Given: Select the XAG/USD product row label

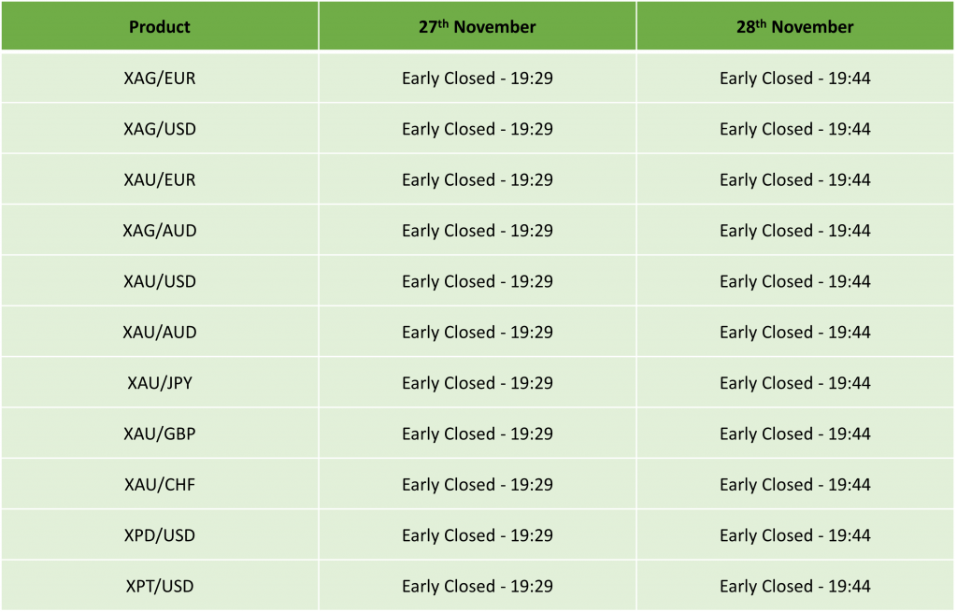Looking at the screenshot, I should (x=160, y=129).
